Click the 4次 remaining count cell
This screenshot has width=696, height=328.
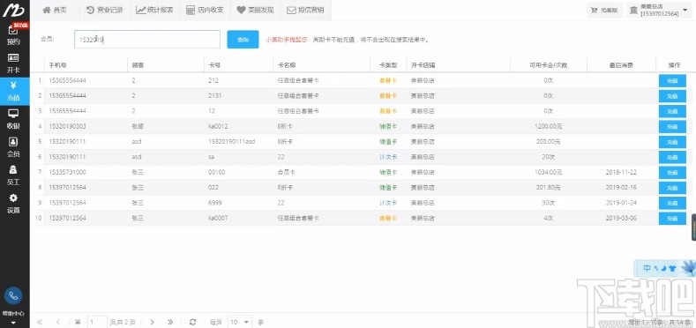click(548, 219)
